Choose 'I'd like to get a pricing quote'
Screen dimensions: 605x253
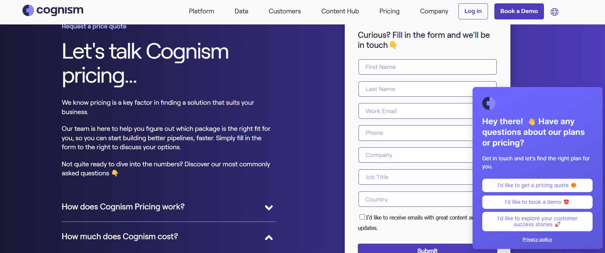click(537, 185)
